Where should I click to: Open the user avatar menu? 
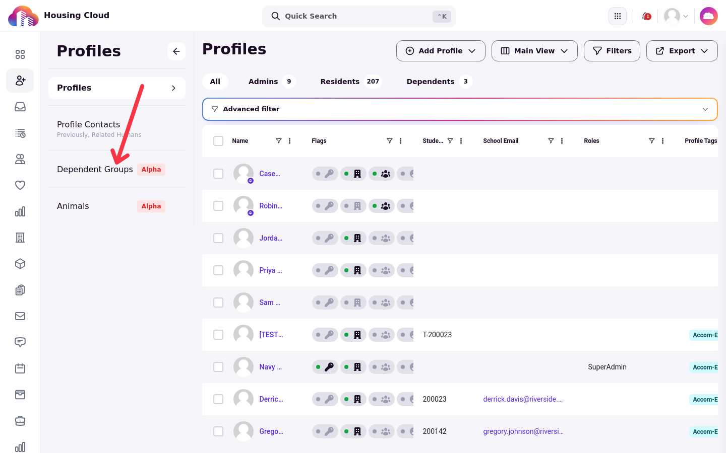676,16
